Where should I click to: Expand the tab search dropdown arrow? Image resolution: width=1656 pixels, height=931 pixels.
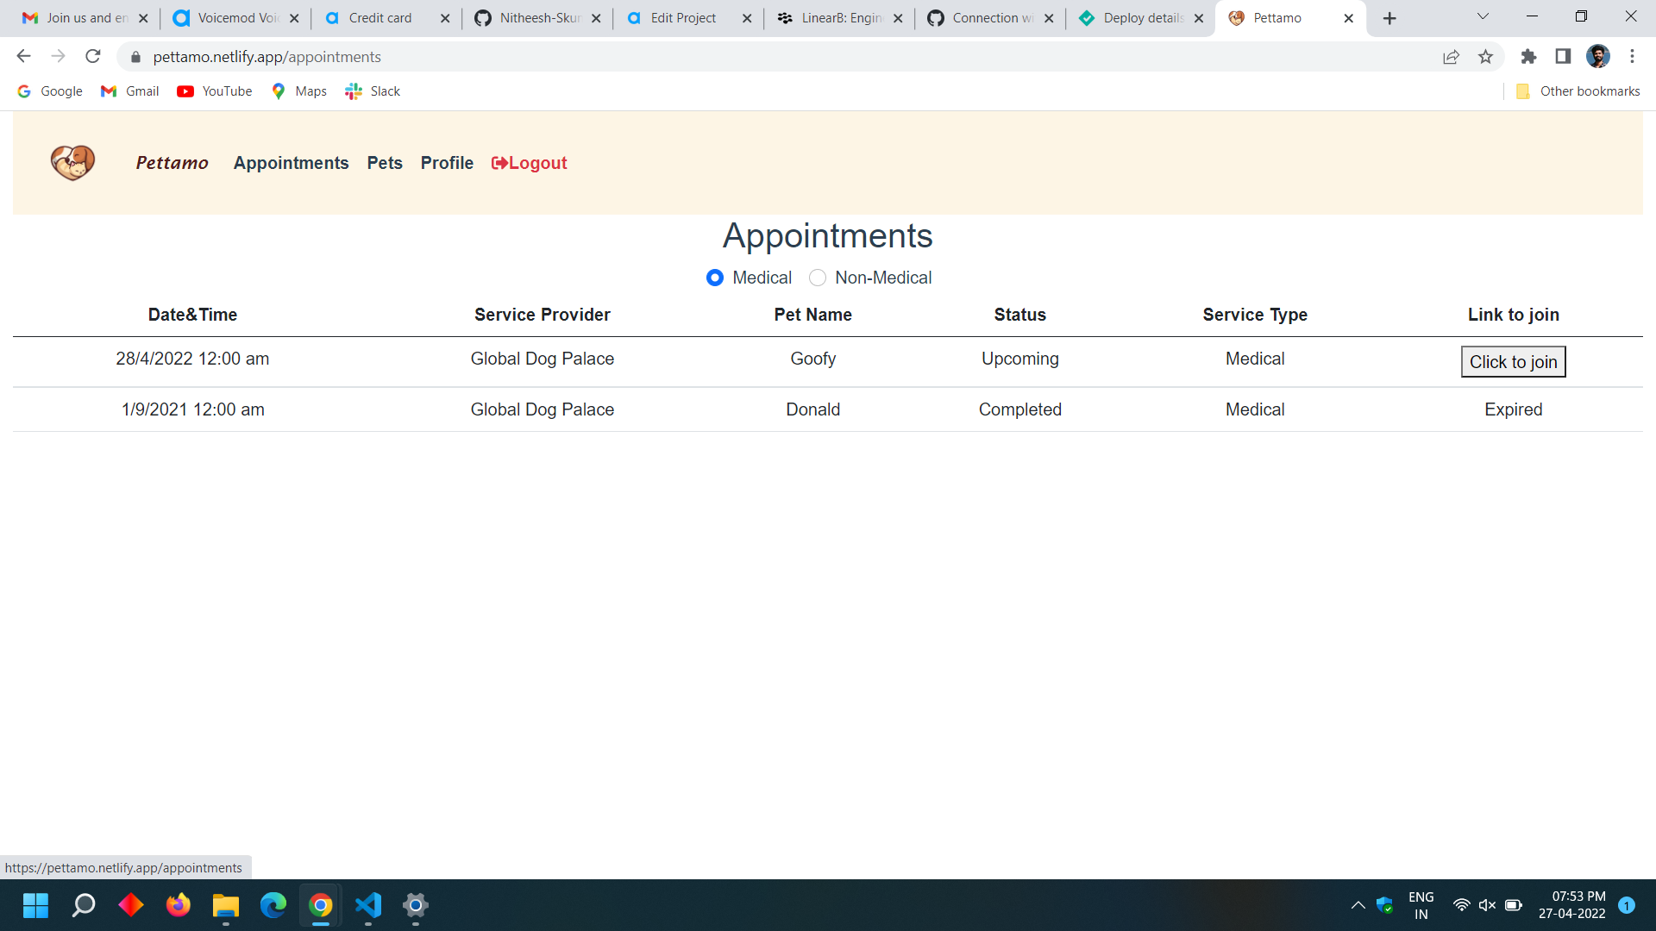(1483, 17)
